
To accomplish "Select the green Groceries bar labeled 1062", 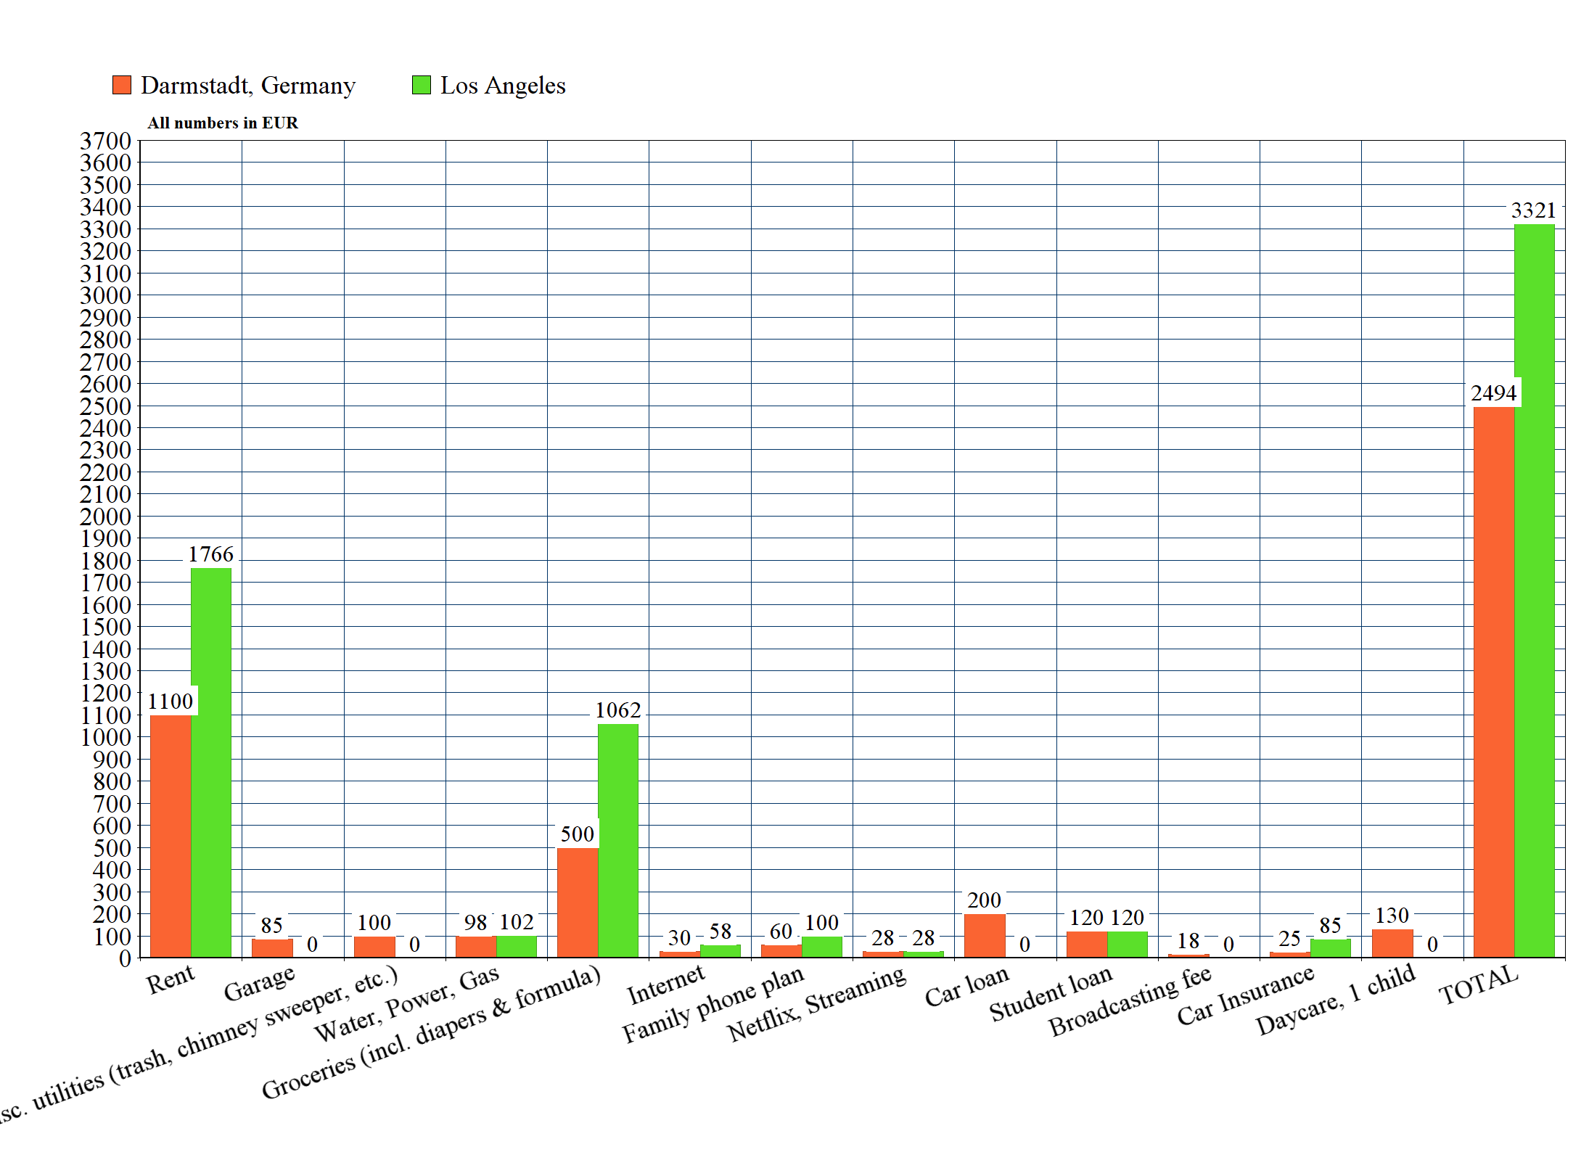I will 618,840.
